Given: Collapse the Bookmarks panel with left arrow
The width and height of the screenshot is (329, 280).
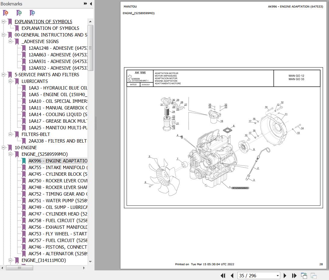Looking at the screenshot, I should [x=91, y=4].
